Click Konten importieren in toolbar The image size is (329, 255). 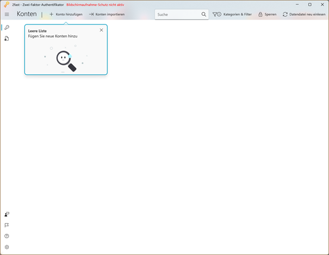coord(107,14)
